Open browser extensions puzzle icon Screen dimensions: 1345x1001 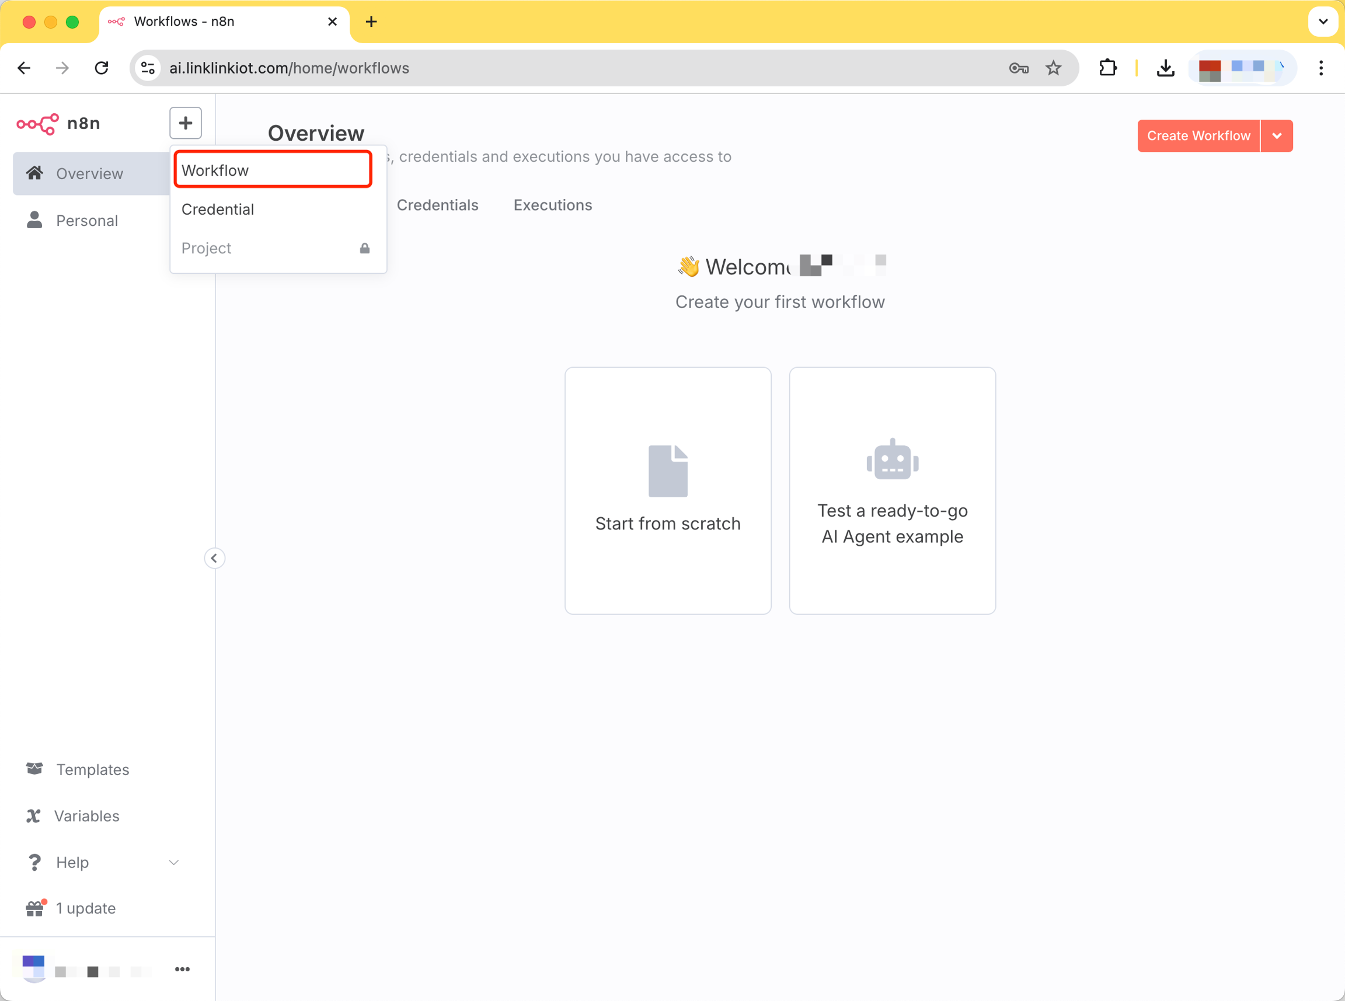pyautogui.click(x=1107, y=68)
